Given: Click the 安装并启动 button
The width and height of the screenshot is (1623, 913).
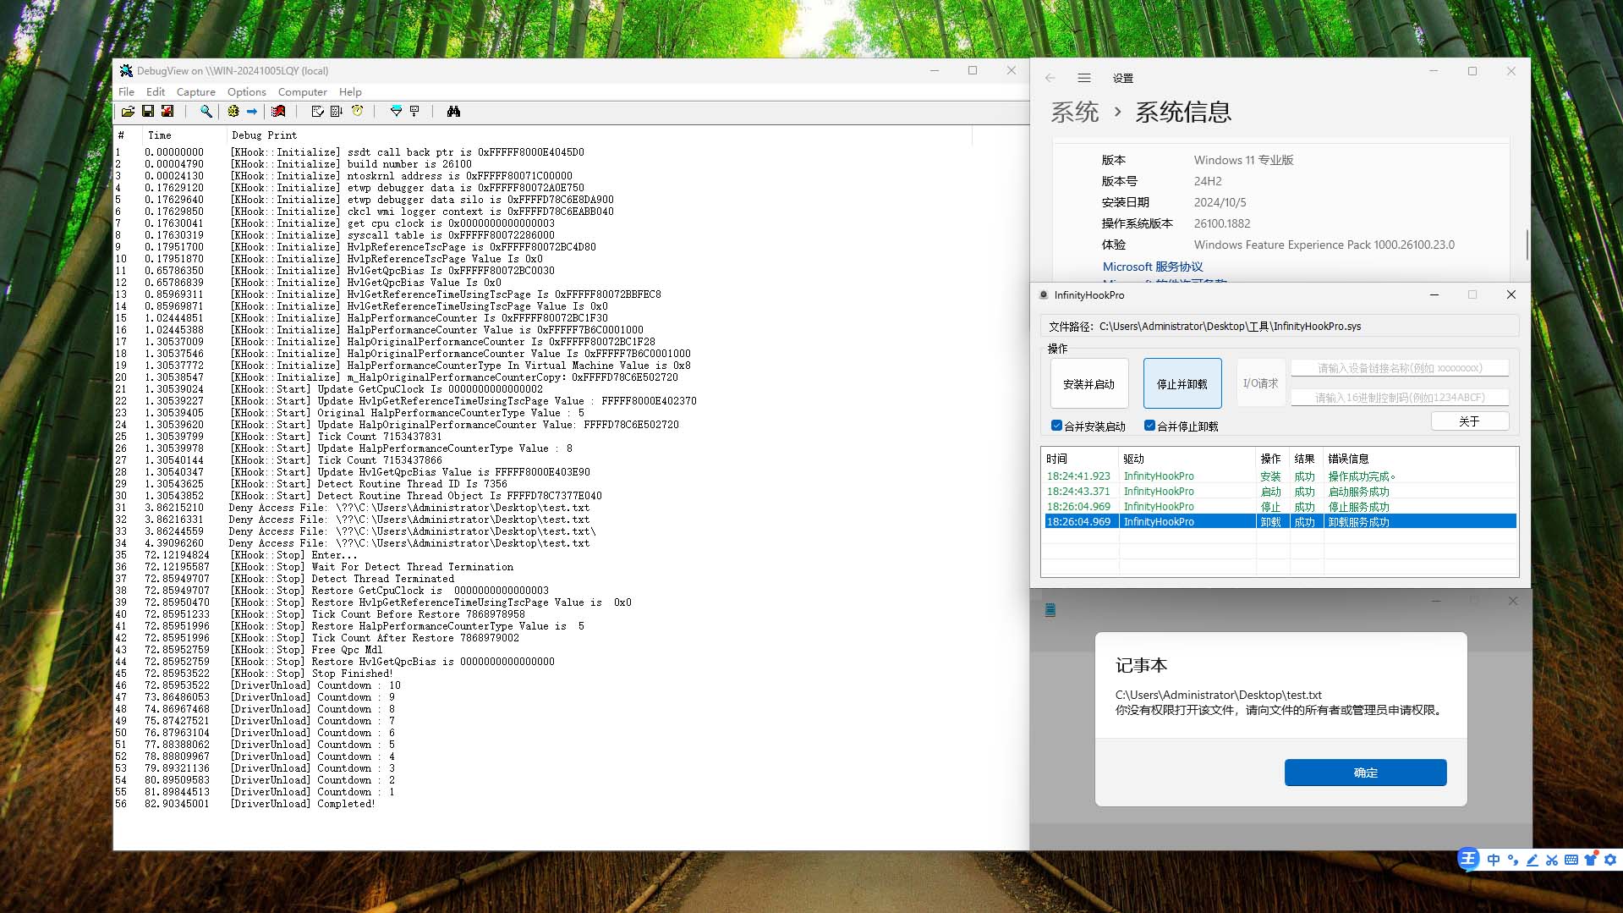Looking at the screenshot, I should click(x=1089, y=383).
